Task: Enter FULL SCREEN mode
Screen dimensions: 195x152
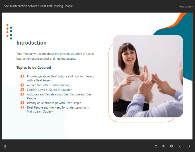Action: 186,7
